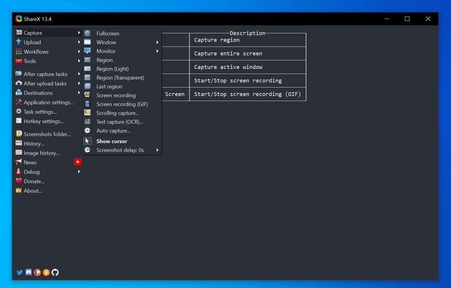Screen dimensions: 451x288
Task: Click the Upload arrow icon
Action: click(x=19, y=42)
